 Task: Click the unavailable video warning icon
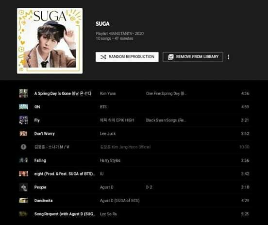tap(23, 147)
